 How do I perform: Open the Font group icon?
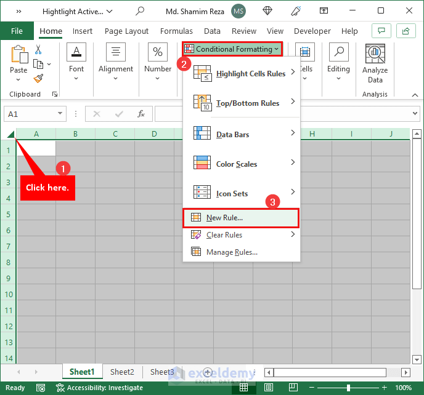(x=76, y=52)
